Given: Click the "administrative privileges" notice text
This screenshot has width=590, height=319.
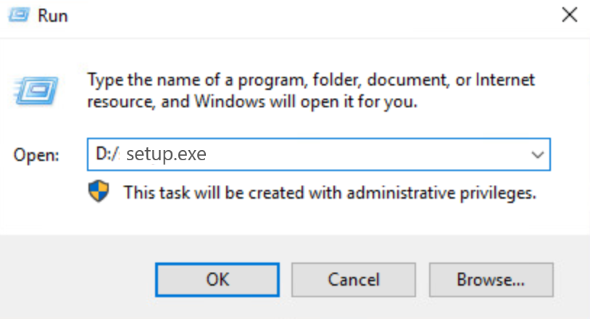Looking at the screenshot, I should coord(329,192).
